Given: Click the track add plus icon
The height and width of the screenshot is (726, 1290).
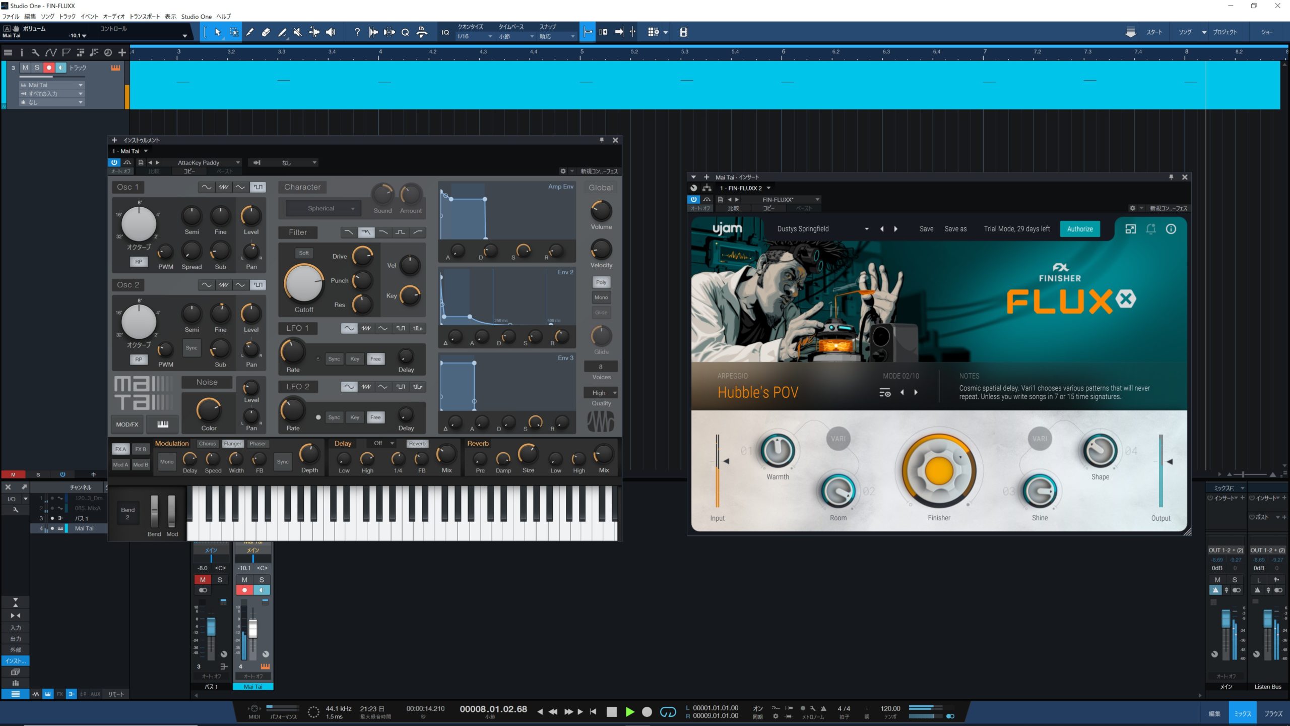Looking at the screenshot, I should [122, 52].
